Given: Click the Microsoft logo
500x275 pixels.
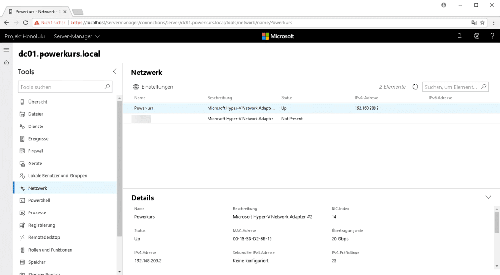Looking at the screenshot, I should click(x=278, y=36).
